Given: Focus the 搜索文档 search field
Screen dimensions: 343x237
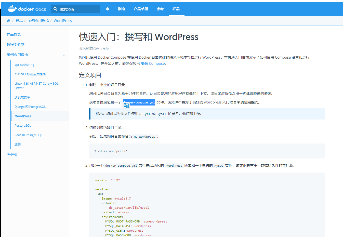Looking at the screenshot, I should [75, 9].
